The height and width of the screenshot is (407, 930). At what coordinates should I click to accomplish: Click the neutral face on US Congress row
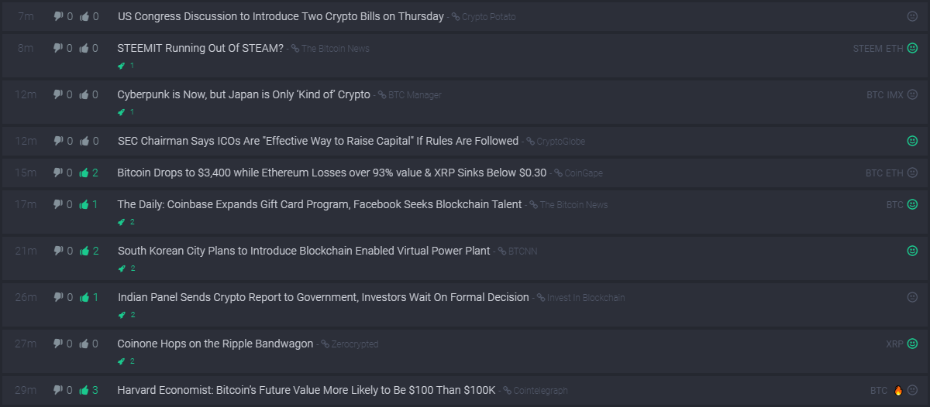click(x=912, y=16)
